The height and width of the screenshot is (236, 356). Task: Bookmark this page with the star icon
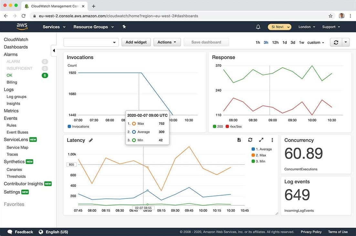click(330, 16)
